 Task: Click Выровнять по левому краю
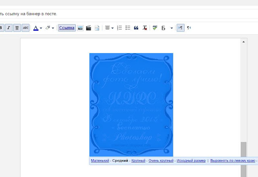(233, 160)
